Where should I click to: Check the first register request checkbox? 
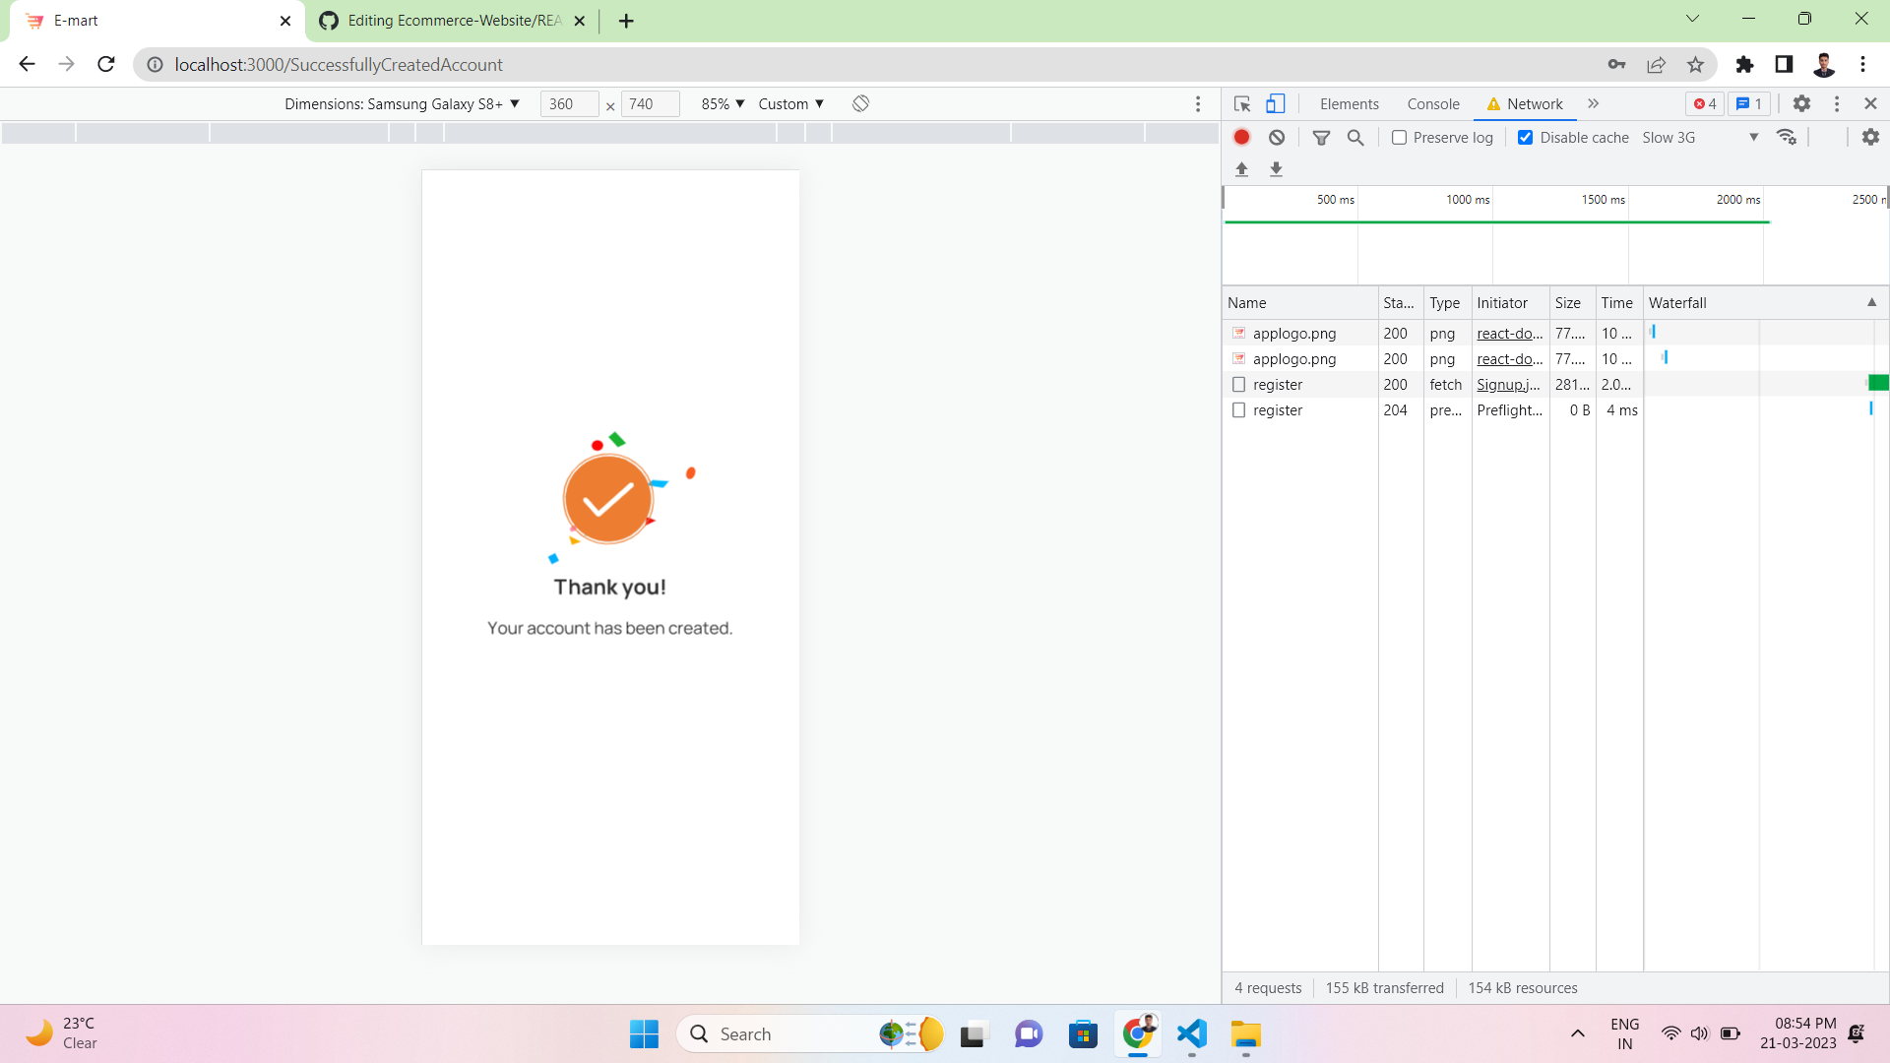1238,384
